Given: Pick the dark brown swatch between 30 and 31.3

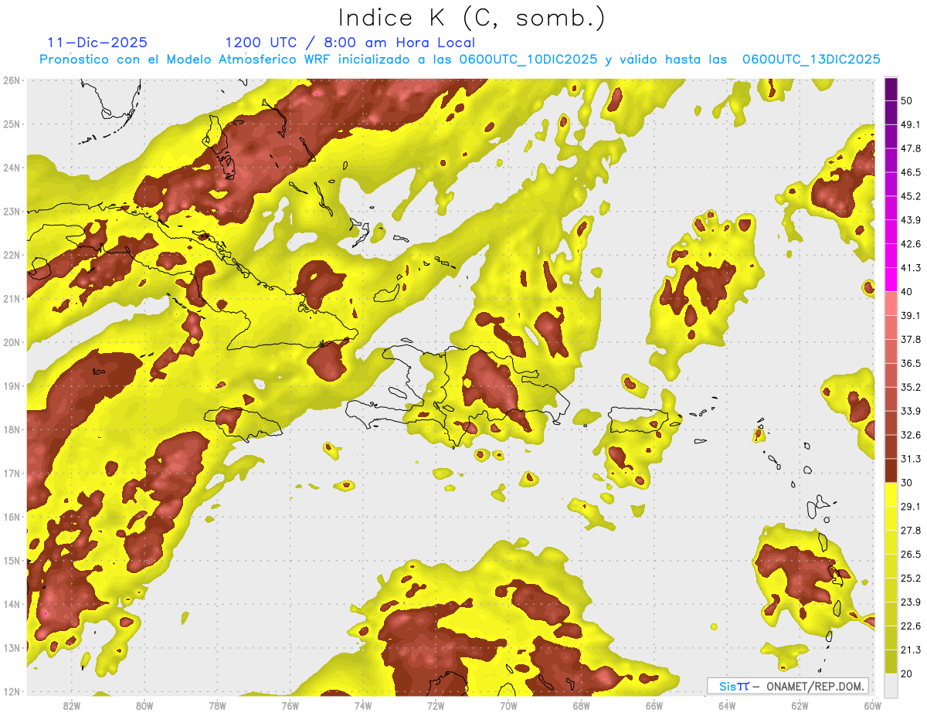Looking at the screenshot, I should (891, 470).
